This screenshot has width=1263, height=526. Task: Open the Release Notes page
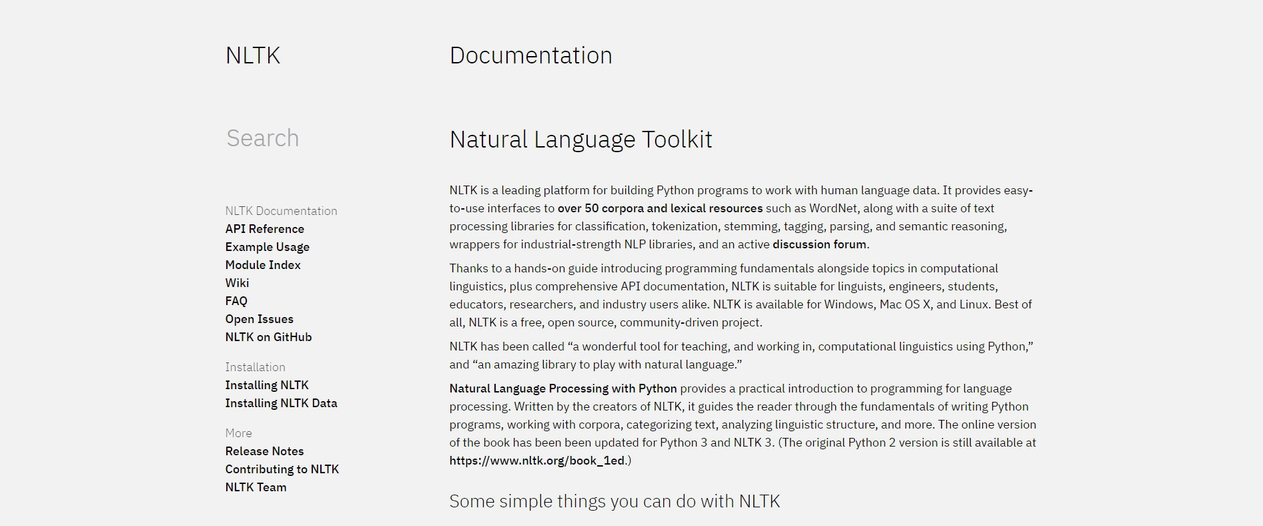click(x=265, y=451)
